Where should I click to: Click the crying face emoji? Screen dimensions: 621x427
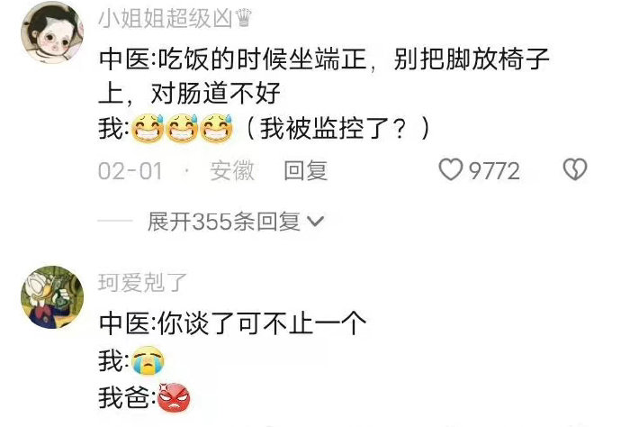(x=148, y=360)
